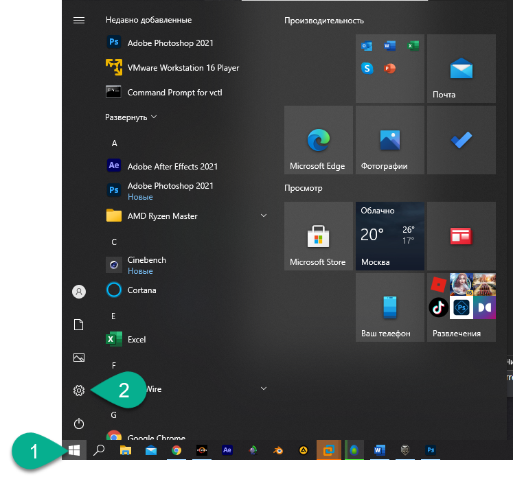Click the Производительность group header
The width and height of the screenshot is (513, 477).
pos(324,21)
